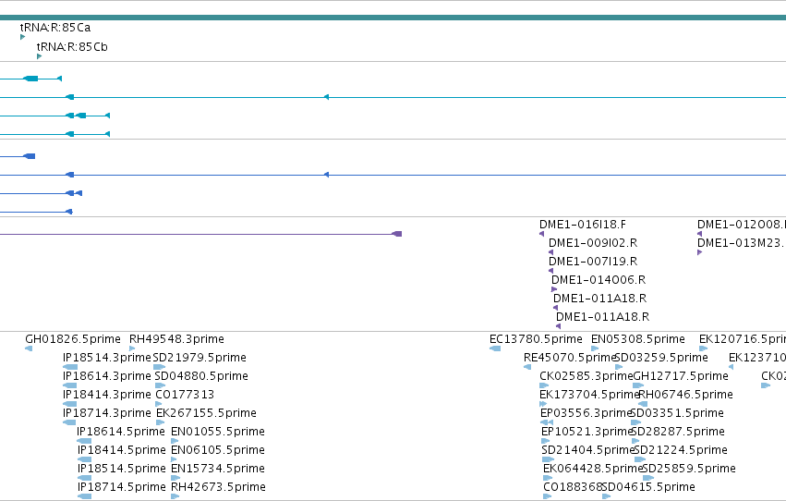This screenshot has width=786, height=501.
Task: Click the SD28287.5prime label
Action: coord(678,432)
